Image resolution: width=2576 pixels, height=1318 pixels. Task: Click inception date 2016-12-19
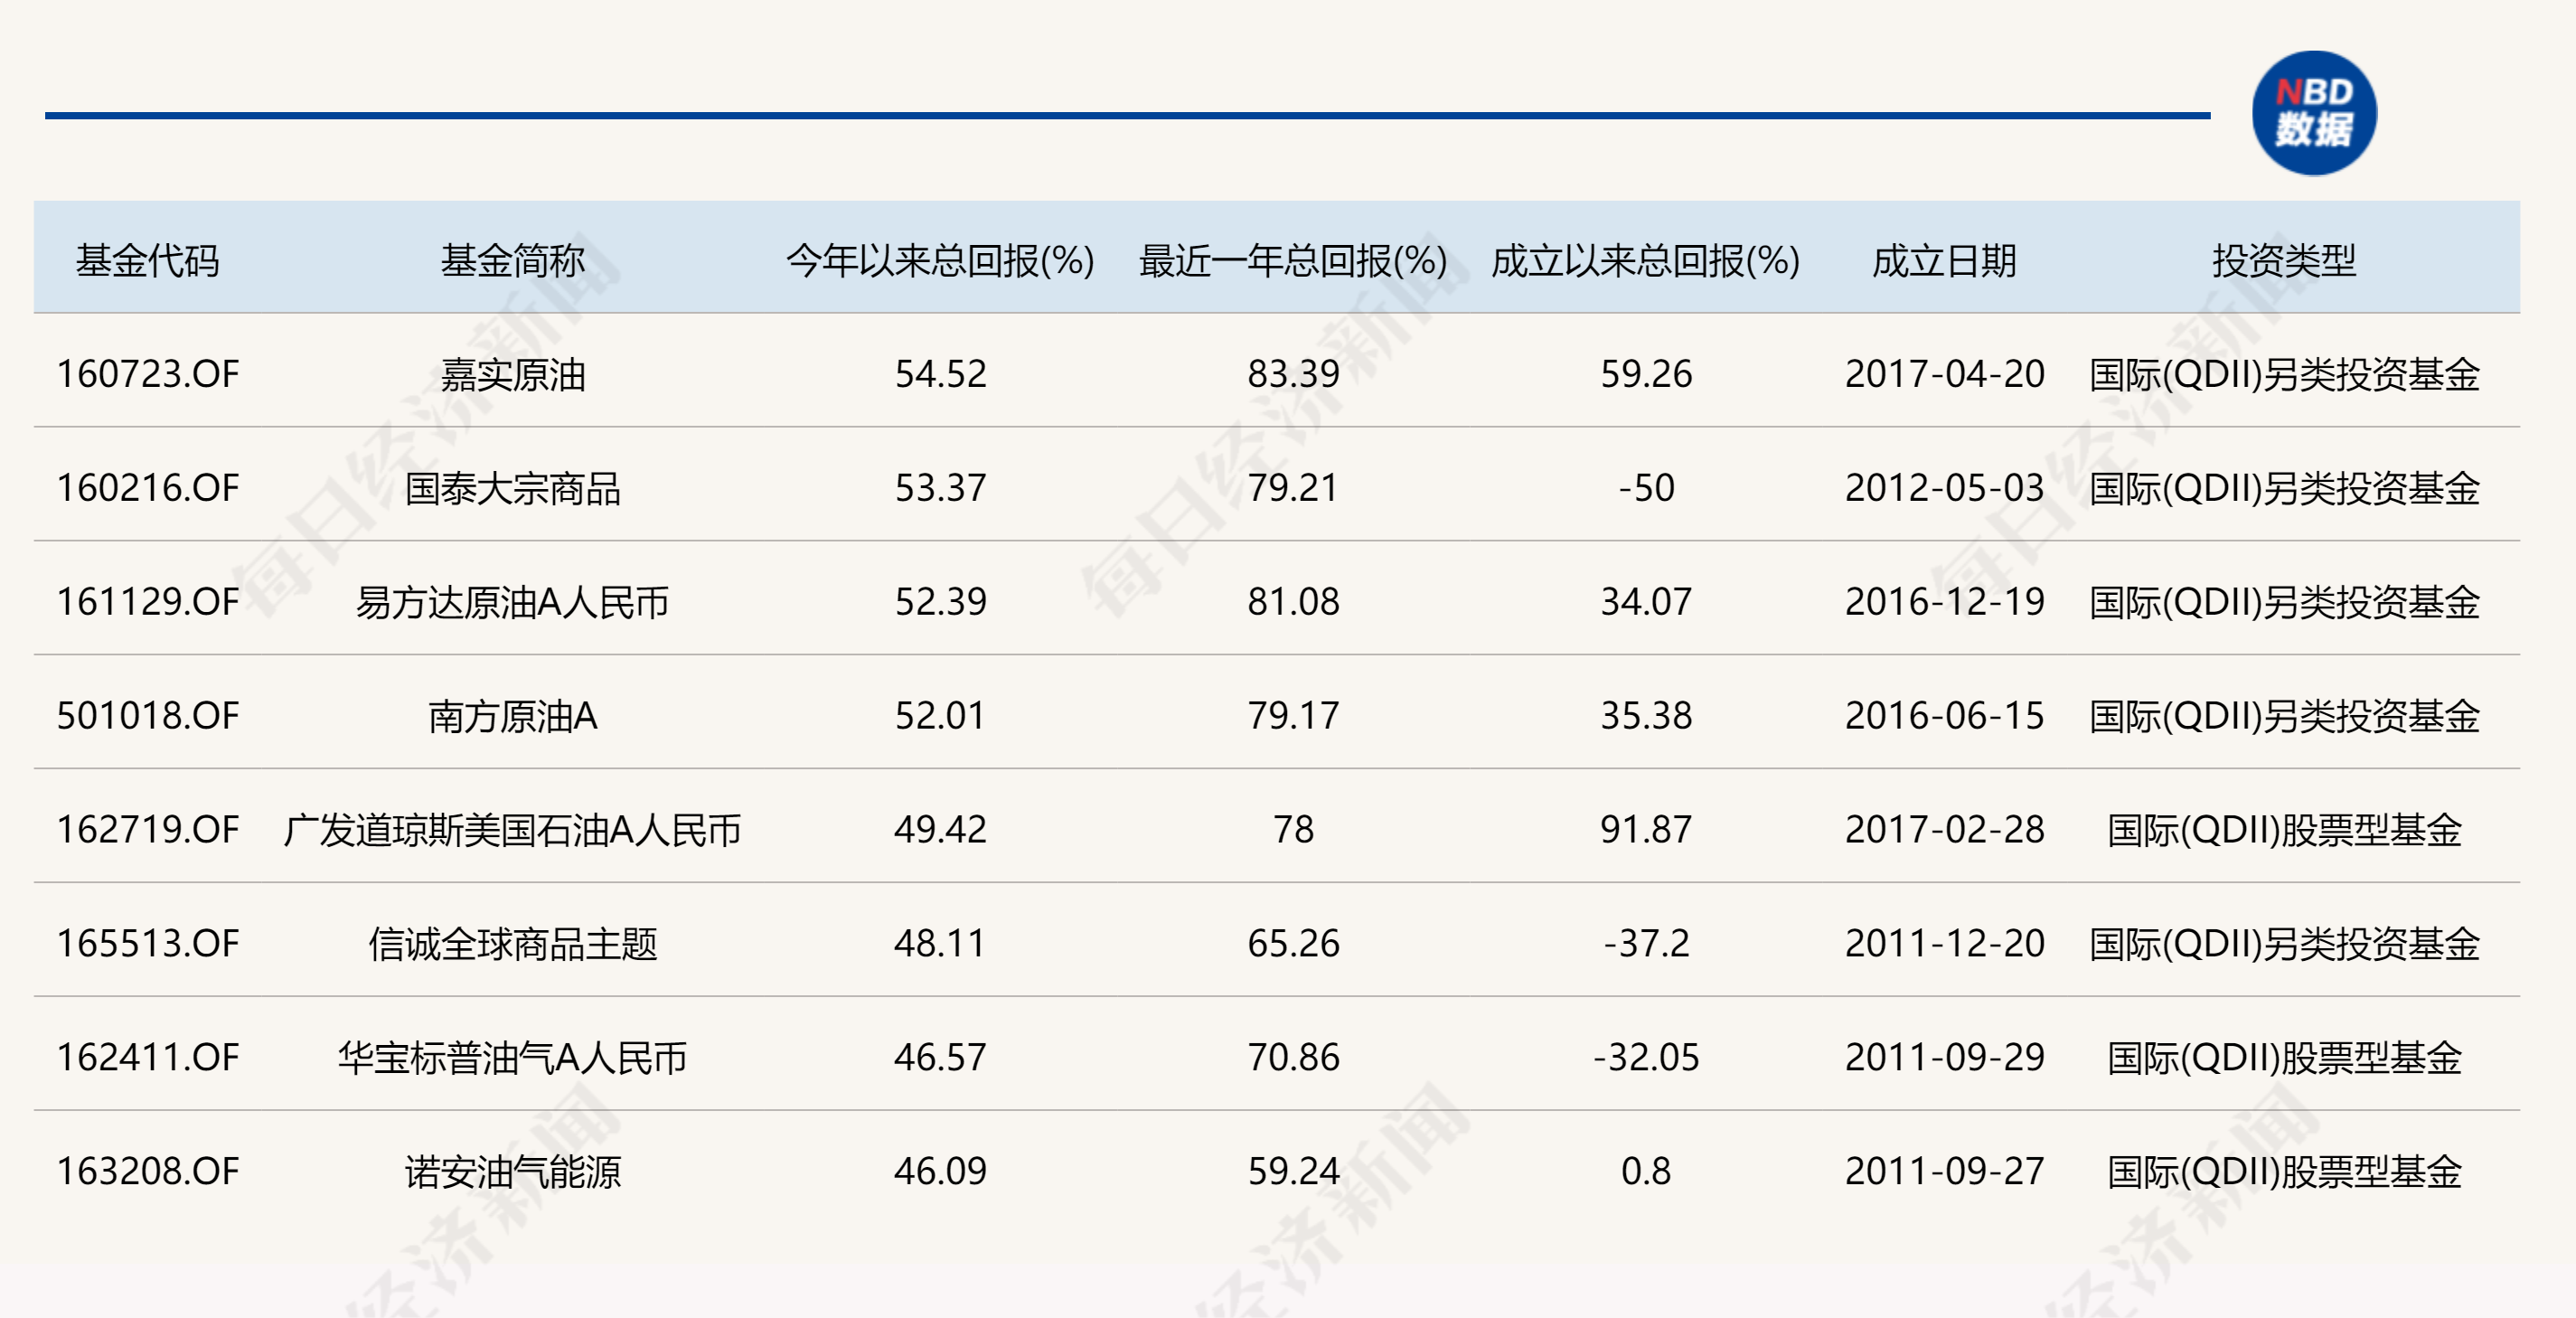(1945, 602)
